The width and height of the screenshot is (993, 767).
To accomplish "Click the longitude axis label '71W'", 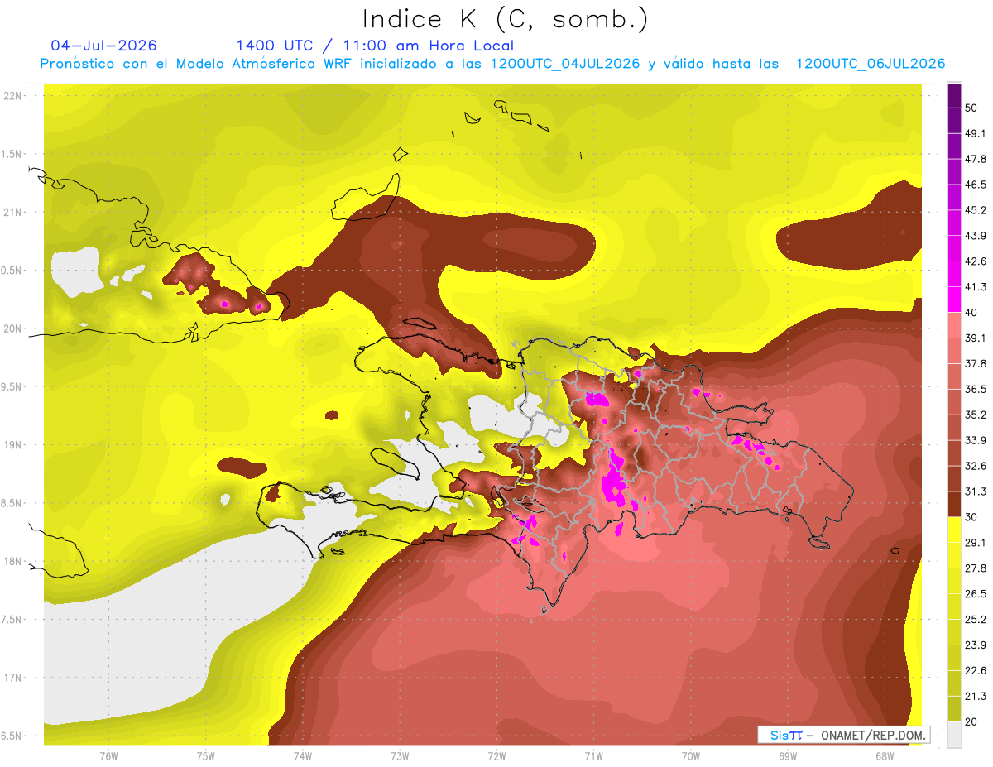I will pyautogui.click(x=594, y=756).
